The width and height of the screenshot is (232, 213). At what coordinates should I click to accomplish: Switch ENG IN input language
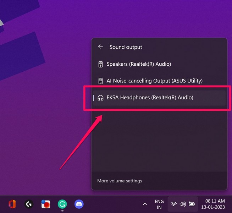coord(159,204)
